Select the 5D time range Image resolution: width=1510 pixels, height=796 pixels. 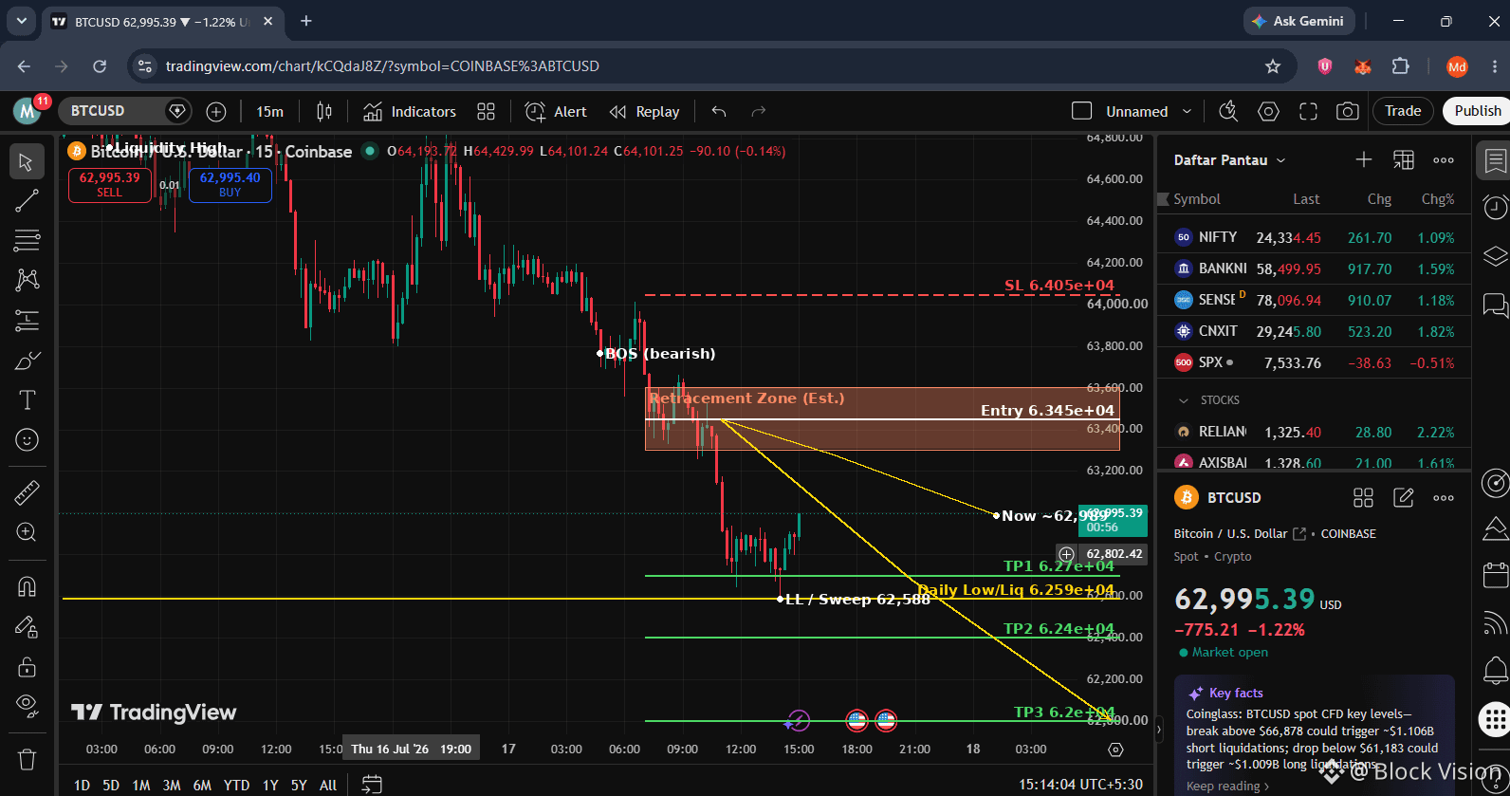point(111,785)
